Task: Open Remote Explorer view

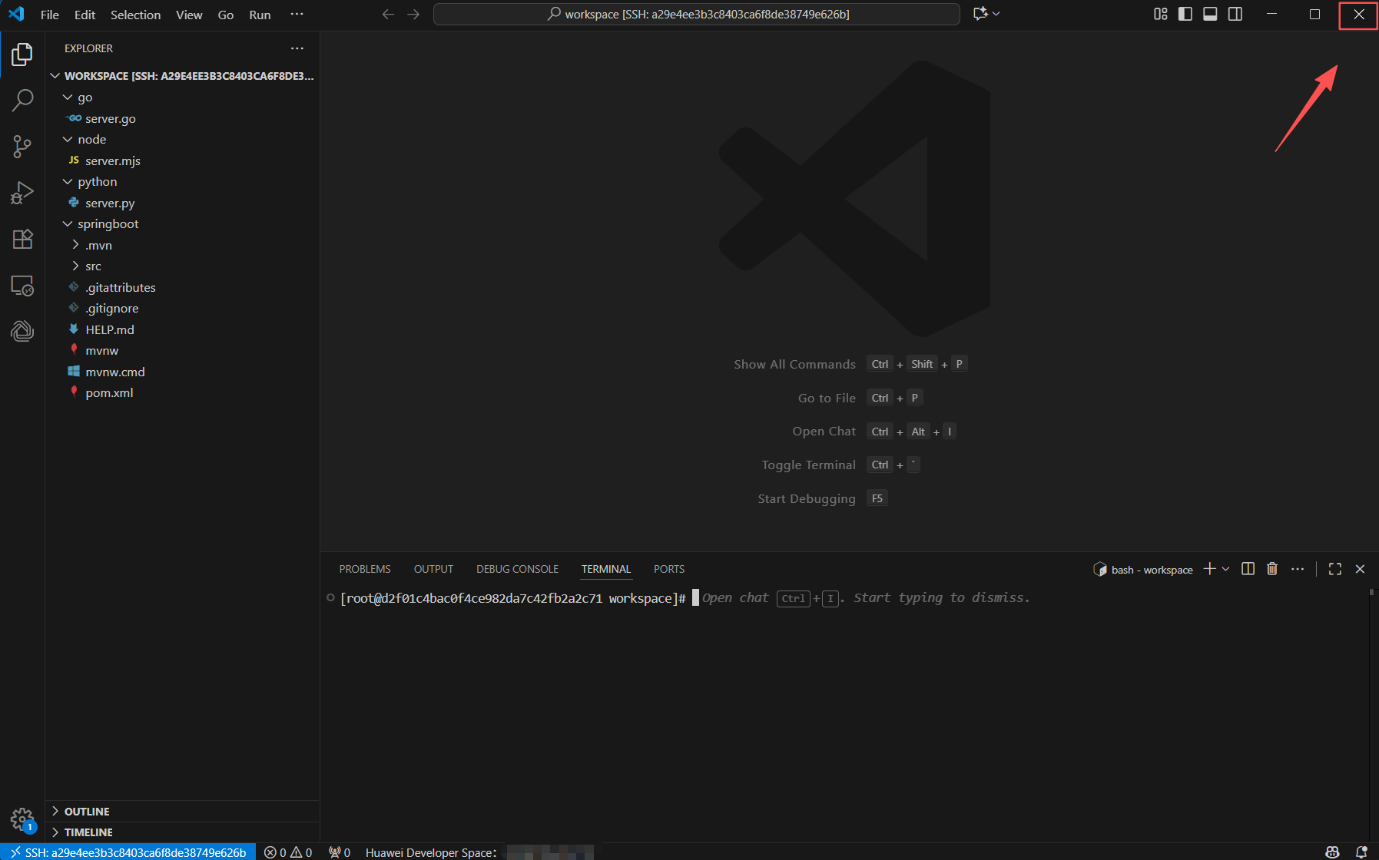Action: [x=22, y=286]
